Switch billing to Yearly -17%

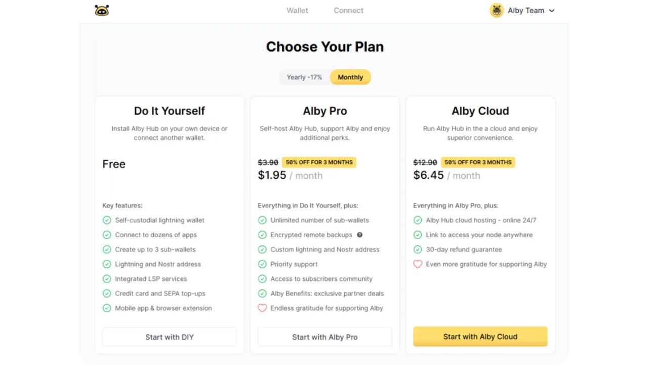tap(304, 77)
